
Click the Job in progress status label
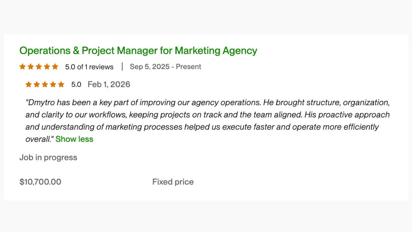[x=48, y=157]
